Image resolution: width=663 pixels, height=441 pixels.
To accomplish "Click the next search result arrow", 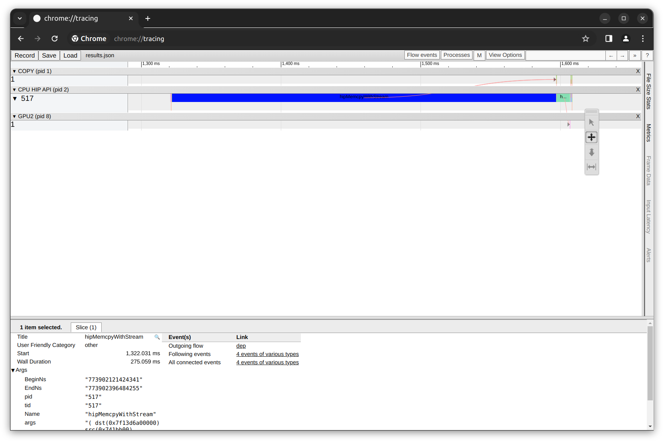I will point(622,55).
